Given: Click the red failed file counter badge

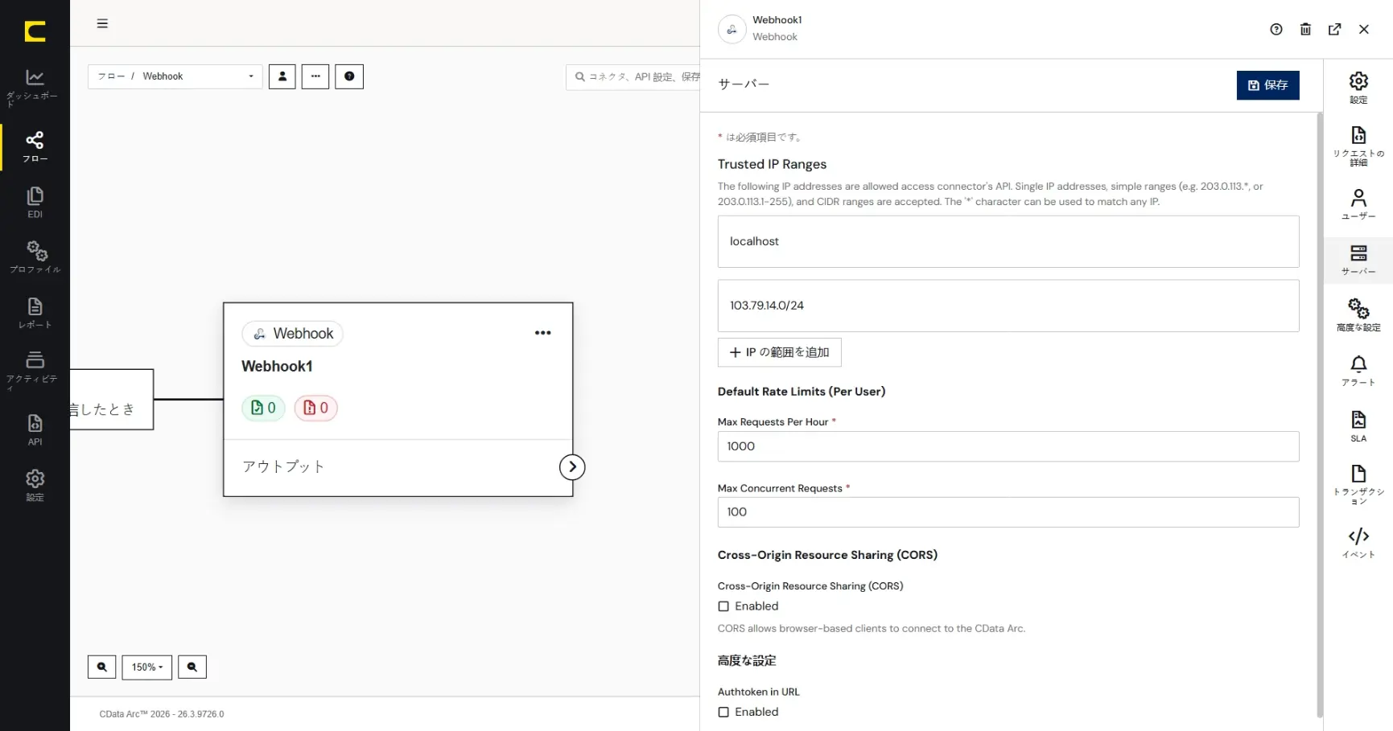Looking at the screenshot, I should (315, 408).
